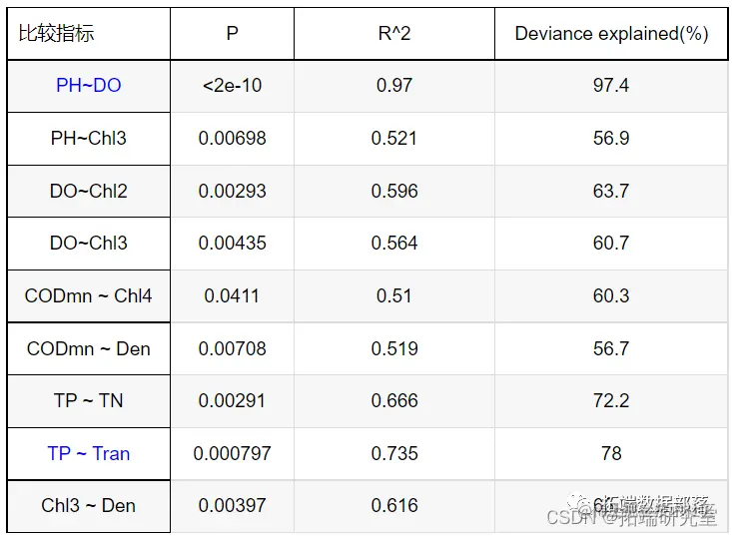
Task: Select the 0.00291 P value
Action: tap(232, 400)
